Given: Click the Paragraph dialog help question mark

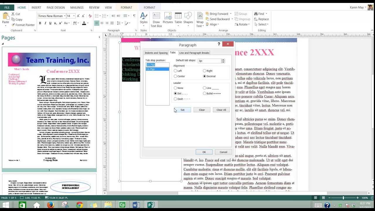Looking at the screenshot, I should click(x=219, y=44).
